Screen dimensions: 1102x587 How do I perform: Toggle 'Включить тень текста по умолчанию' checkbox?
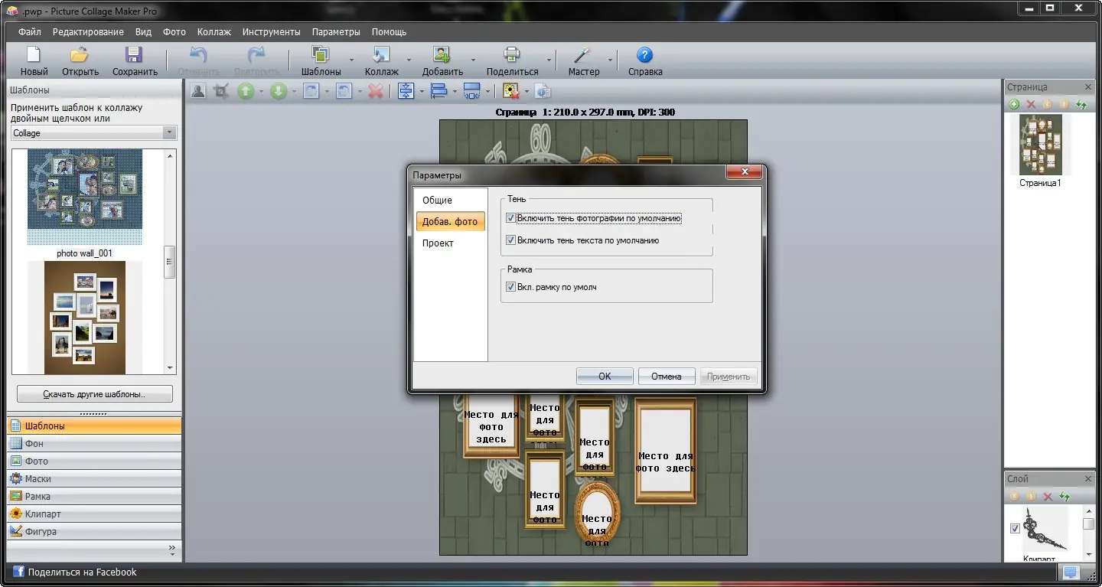tap(510, 240)
